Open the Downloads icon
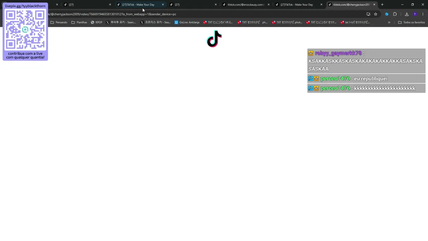Image resolution: width=428 pixels, height=241 pixels. click(x=407, y=14)
